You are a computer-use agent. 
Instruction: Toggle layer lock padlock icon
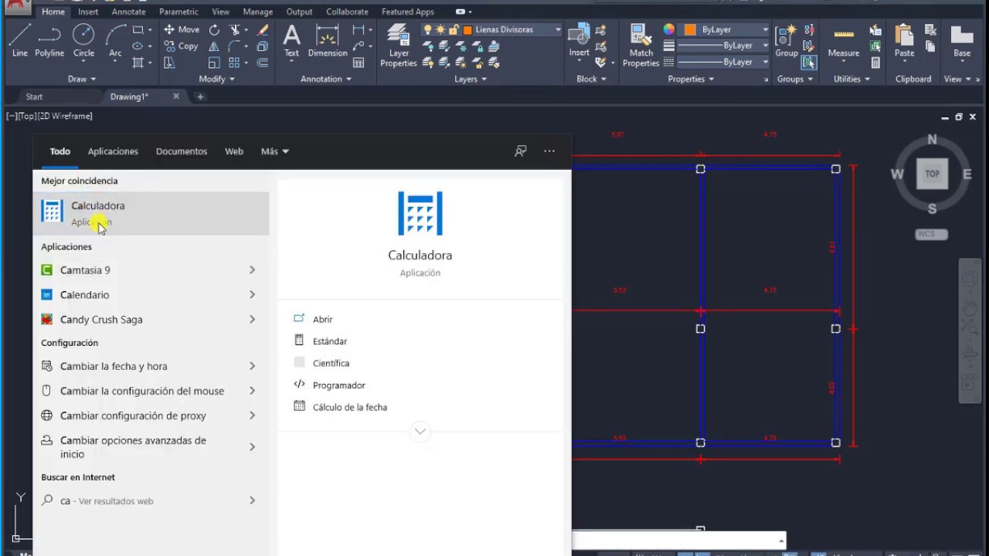(x=454, y=29)
